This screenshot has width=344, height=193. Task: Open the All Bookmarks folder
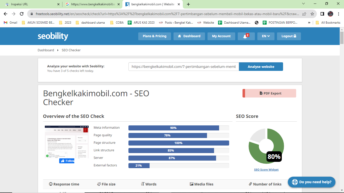pyautogui.click(x=328, y=22)
